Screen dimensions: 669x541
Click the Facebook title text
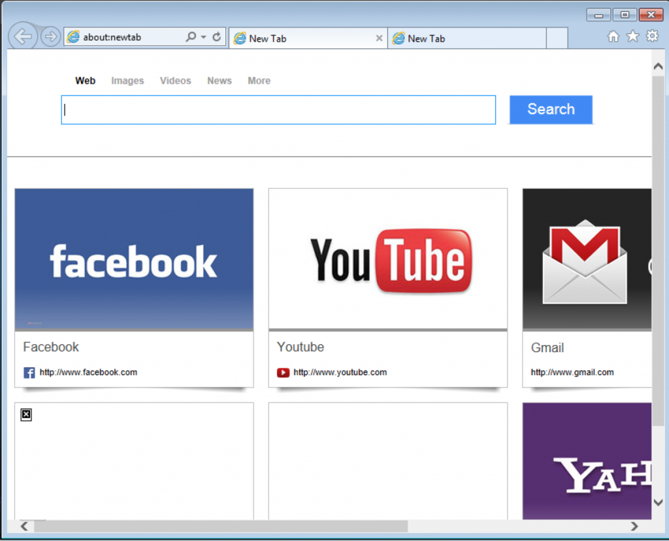pyautogui.click(x=51, y=347)
